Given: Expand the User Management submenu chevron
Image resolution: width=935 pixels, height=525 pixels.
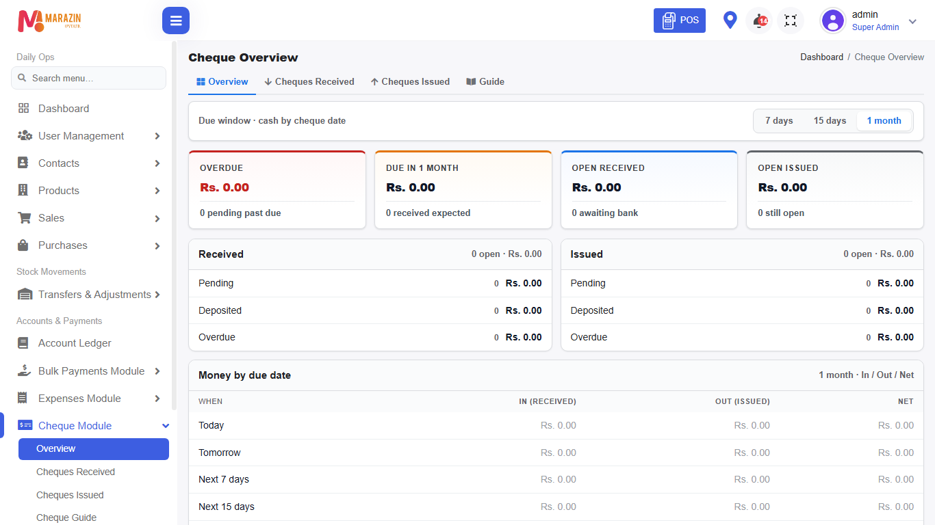Looking at the screenshot, I should point(157,136).
